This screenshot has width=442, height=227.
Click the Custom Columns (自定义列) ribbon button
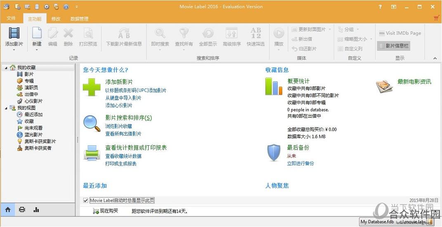point(350,49)
